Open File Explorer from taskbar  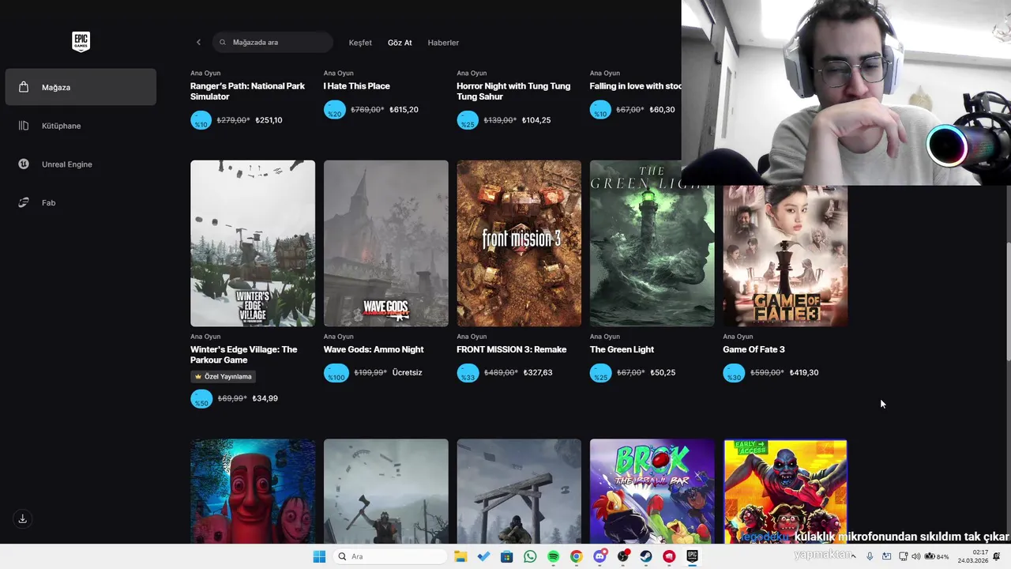pyautogui.click(x=460, y=556)
